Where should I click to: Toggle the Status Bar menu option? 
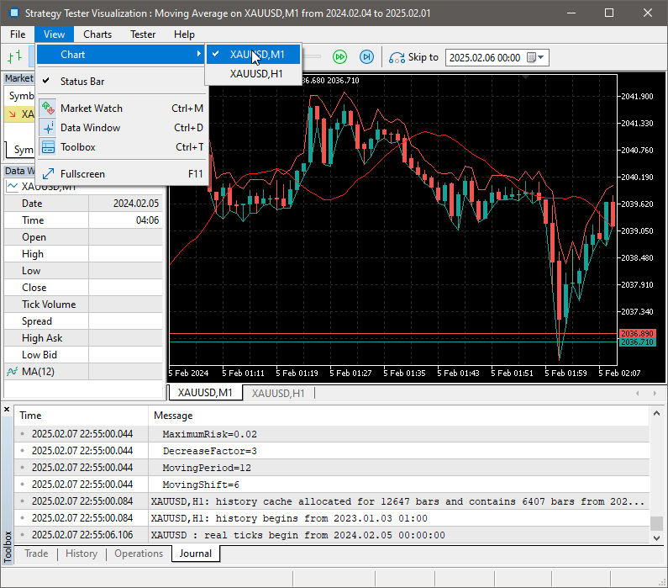tap(122, 82)
